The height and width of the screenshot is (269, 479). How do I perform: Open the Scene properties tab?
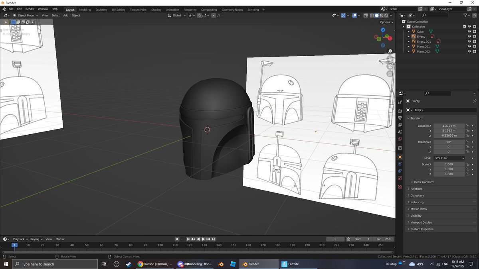point(400,132)
